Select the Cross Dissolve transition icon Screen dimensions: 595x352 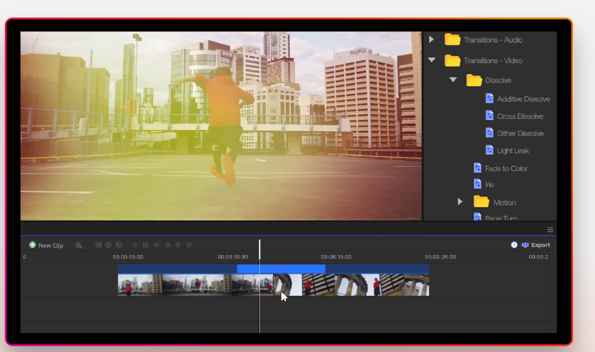point(489,115)
